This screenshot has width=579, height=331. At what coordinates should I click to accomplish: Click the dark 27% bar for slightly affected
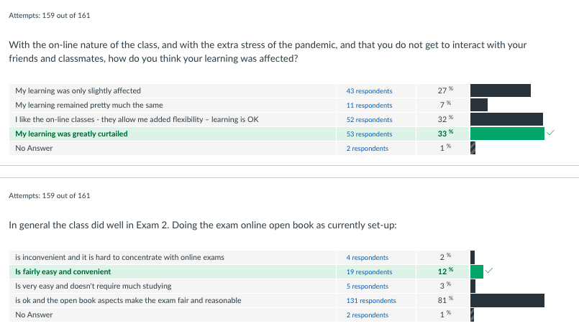(x=501, y=90)
